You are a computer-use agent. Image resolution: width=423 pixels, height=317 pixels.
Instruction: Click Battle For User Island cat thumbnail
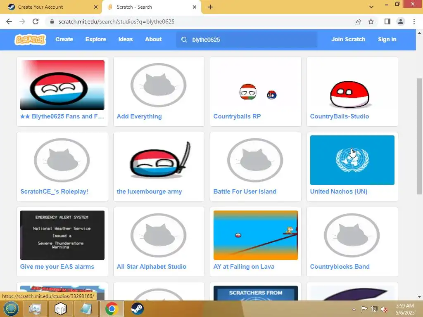[255, 160]
